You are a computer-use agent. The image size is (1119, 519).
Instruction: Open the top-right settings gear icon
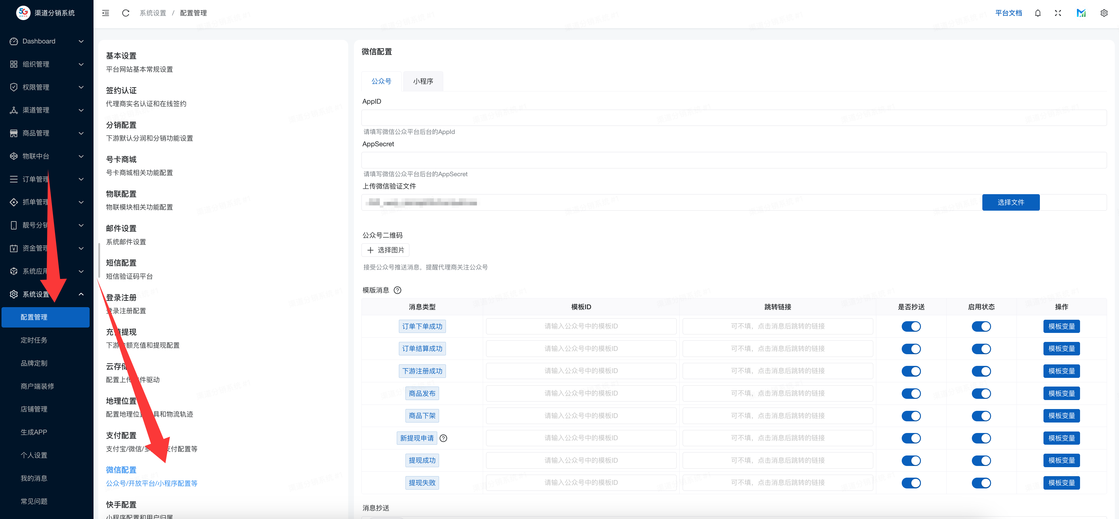1104,13
